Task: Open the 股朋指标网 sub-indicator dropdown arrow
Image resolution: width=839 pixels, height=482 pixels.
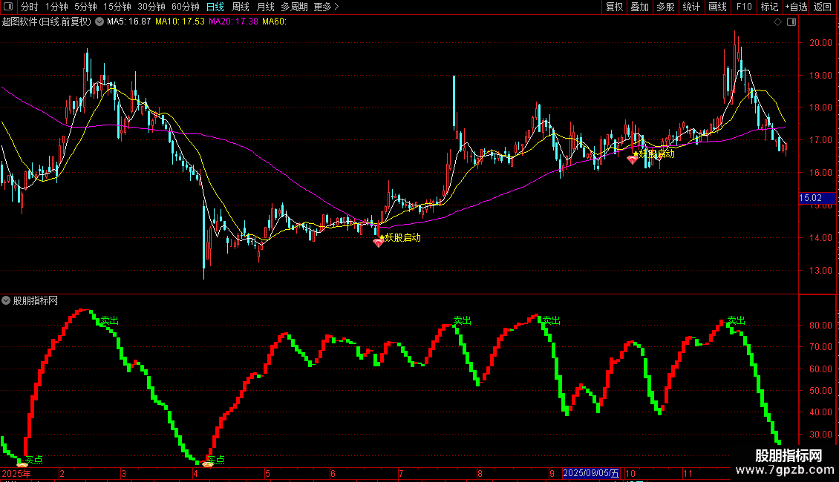Action: pyautogui.click(x=6, y=301)
